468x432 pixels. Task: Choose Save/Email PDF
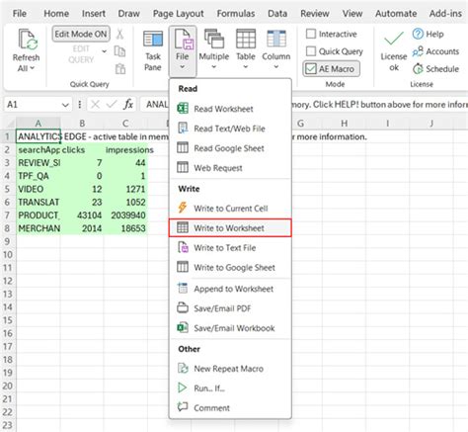pyautogui.click(x=230, y=308)
